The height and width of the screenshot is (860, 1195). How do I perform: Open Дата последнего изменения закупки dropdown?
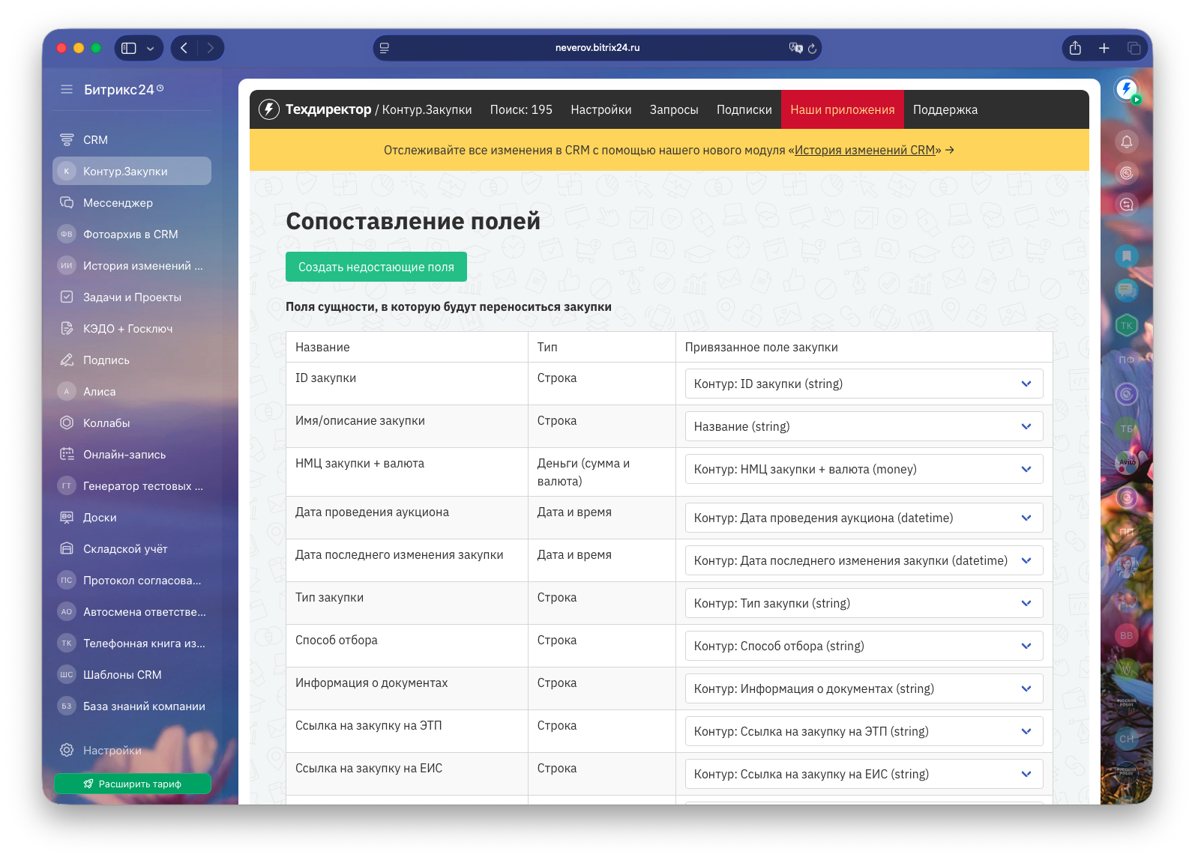pos(864,560)
